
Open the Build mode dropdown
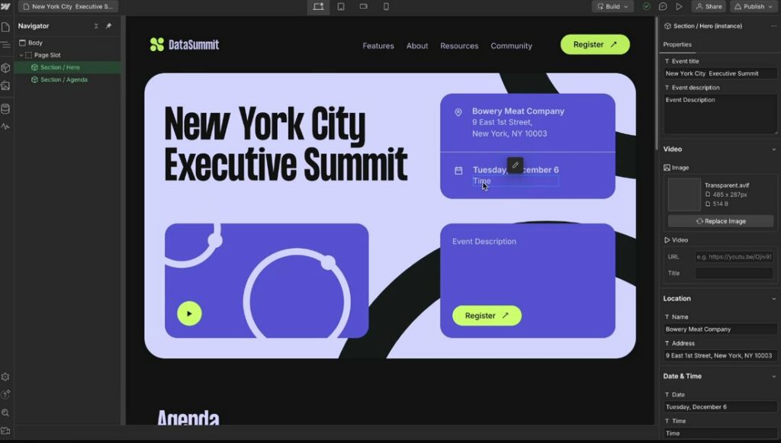(612, 6)
